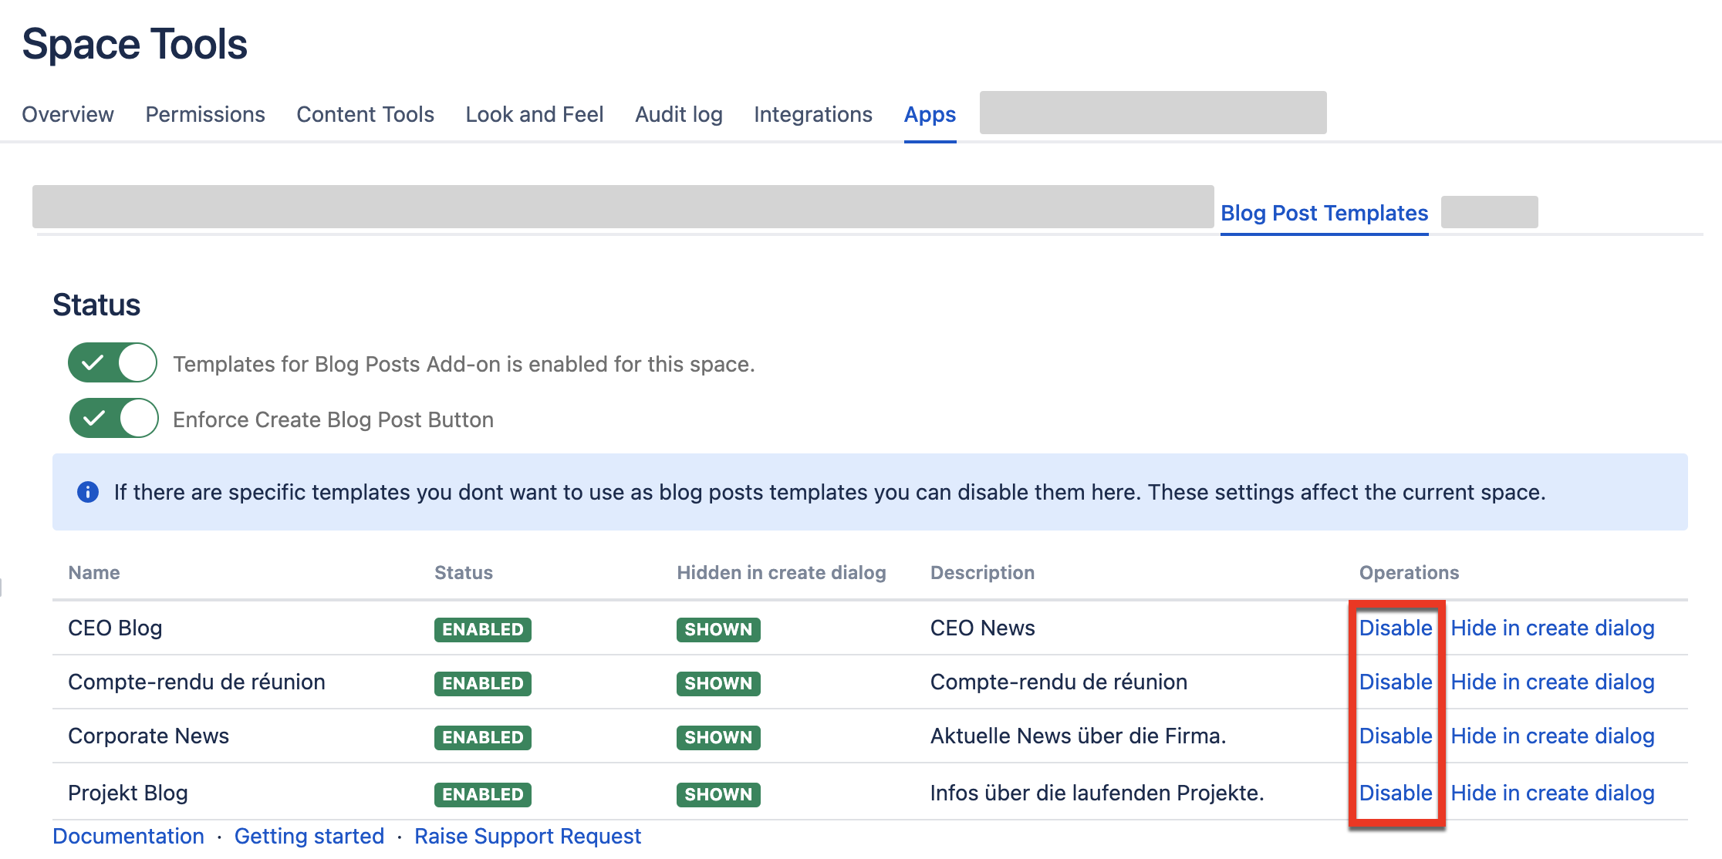Hide CEO Blog in create dialog
Viewport: 1722px width, 859px height.
(1552, 628)
